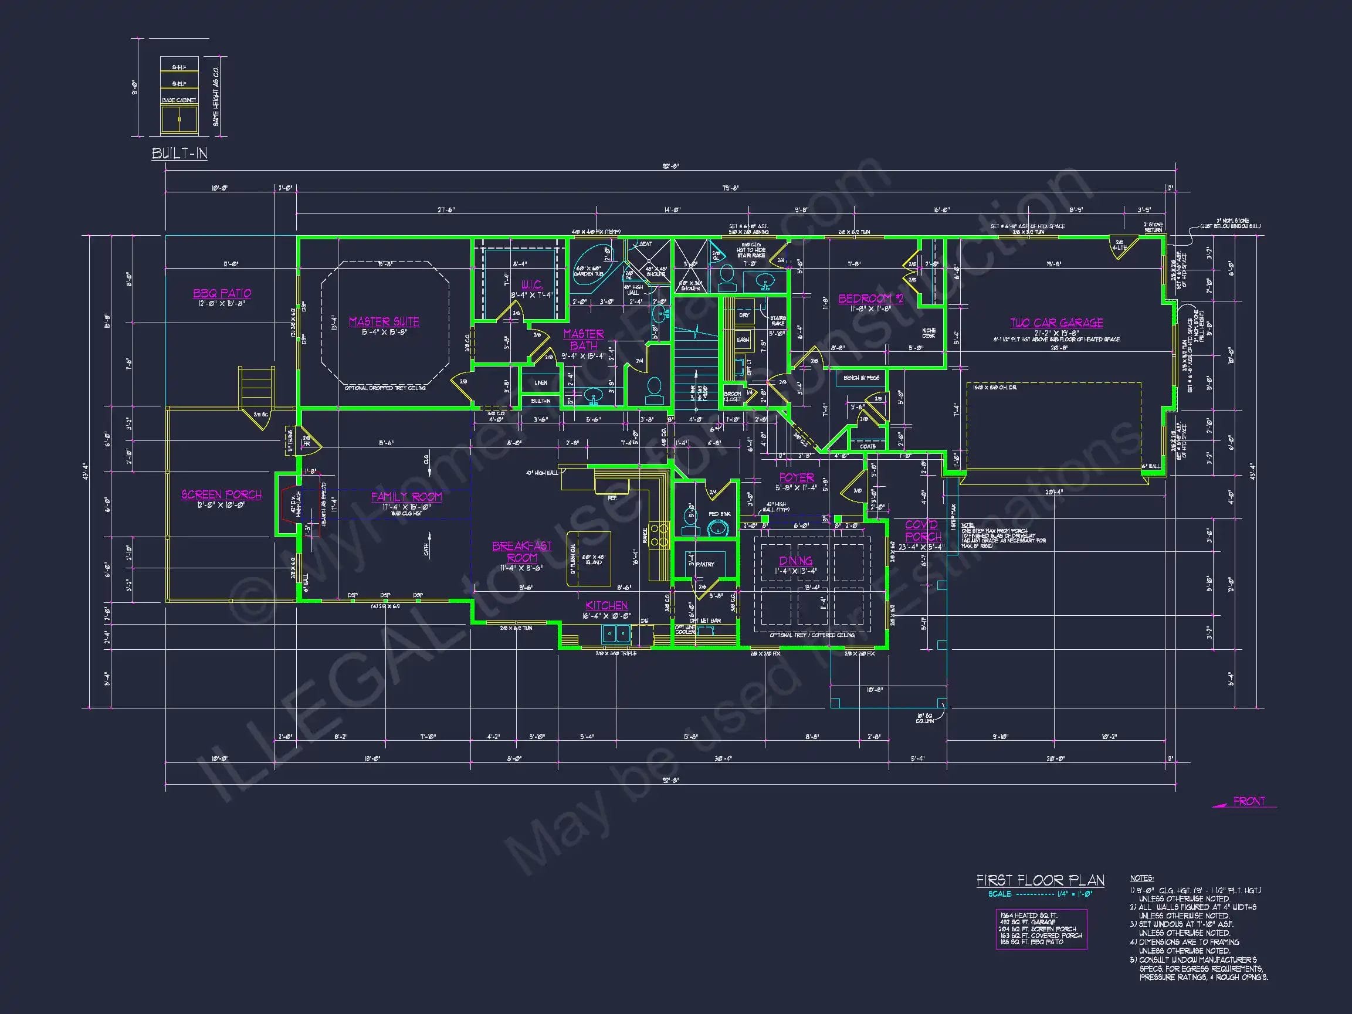
Task: Select the "COLUMN" callout near the porch
Action: click(925, 718)
